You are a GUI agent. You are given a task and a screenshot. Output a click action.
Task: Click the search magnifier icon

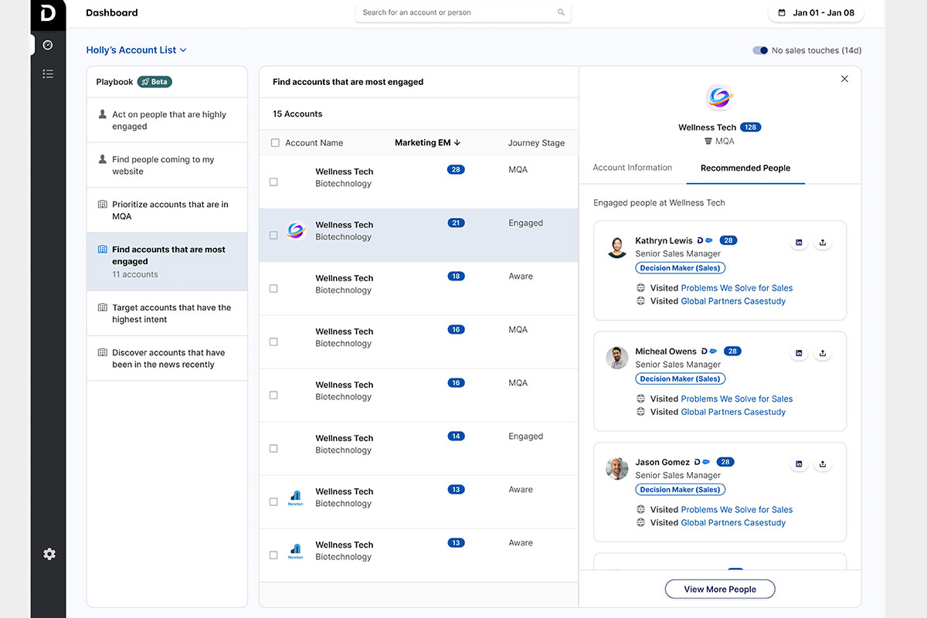tap(561, 13)
